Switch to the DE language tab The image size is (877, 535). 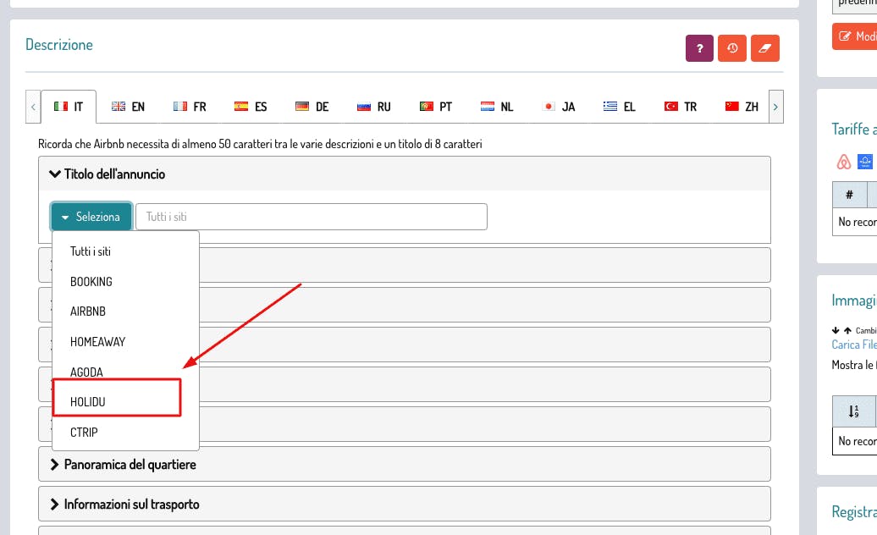[x=312, y=107]
